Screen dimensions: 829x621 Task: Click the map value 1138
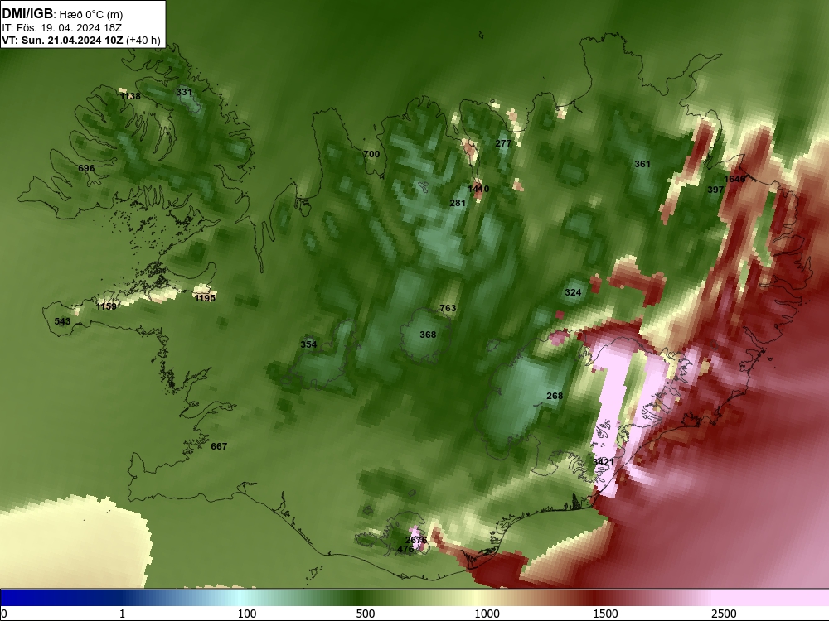point(130,96)
